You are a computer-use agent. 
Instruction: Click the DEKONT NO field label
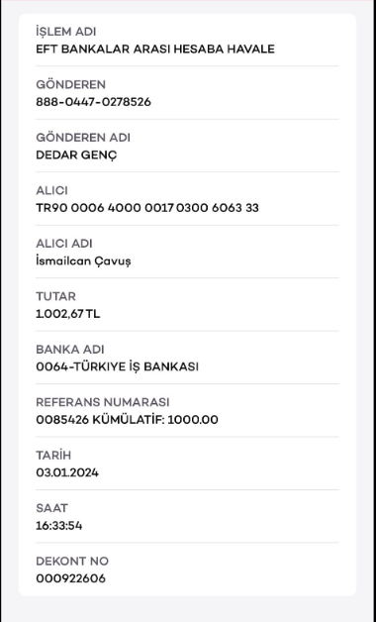click(x=72, y=562)
